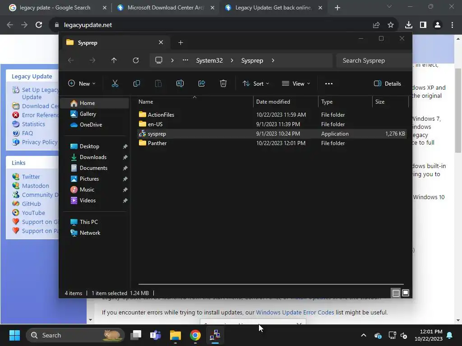Open the Sort dropdown

pyautogui.click(x=256, y=83)
